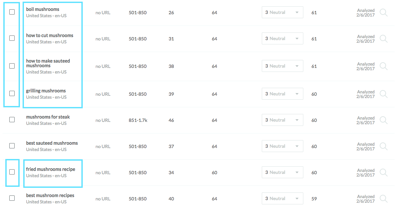The image size is (400, 211).
Task: Open the keyword how to make sauteed mushrooms
Action: point(48,63)
